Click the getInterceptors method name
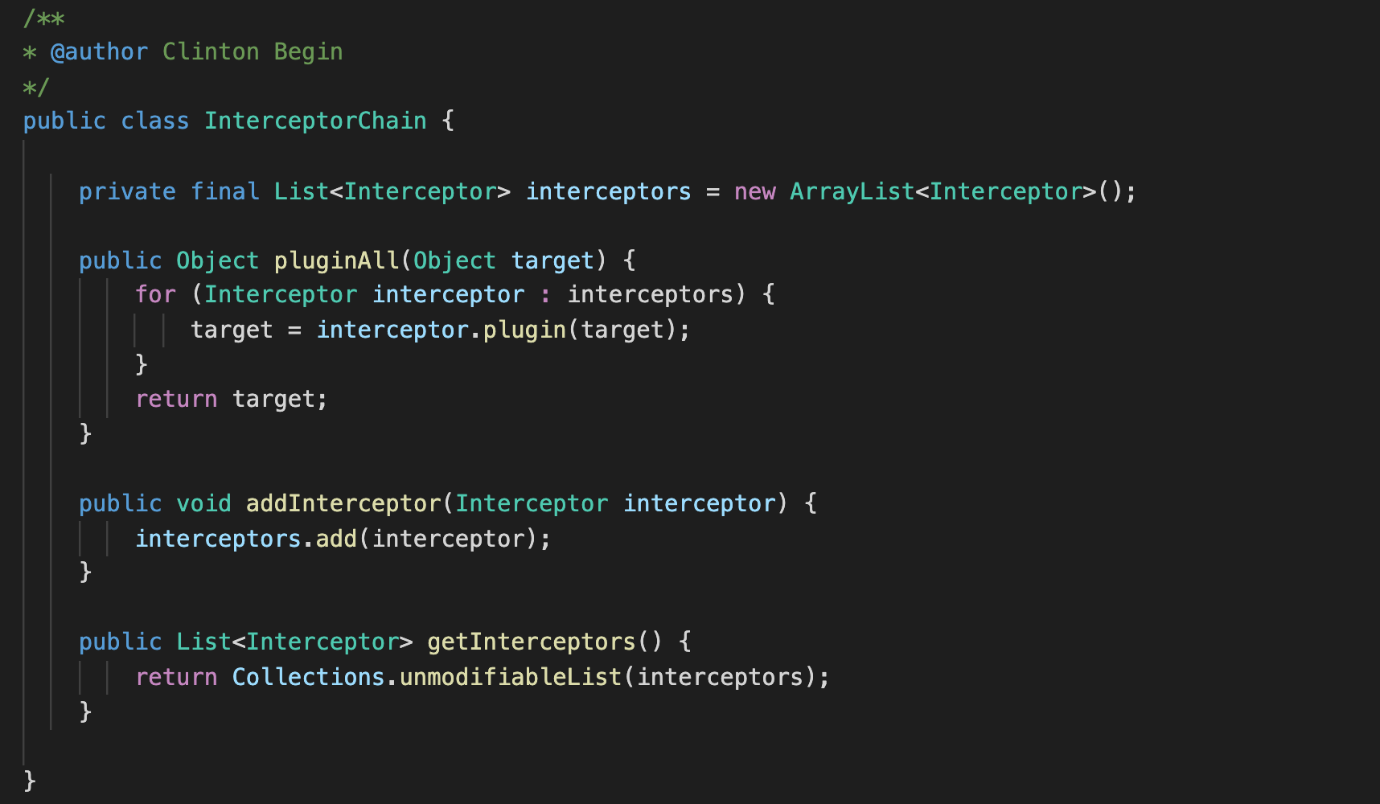Viewport: 1380px width, 804px height. (x=532, y=642)
